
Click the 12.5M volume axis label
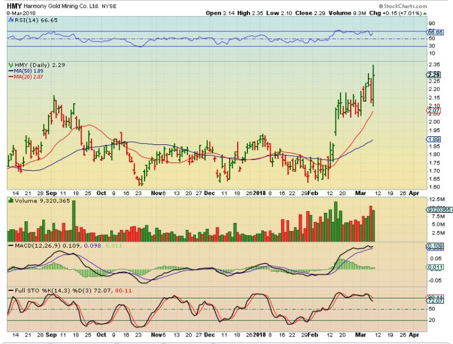[437, 200]
